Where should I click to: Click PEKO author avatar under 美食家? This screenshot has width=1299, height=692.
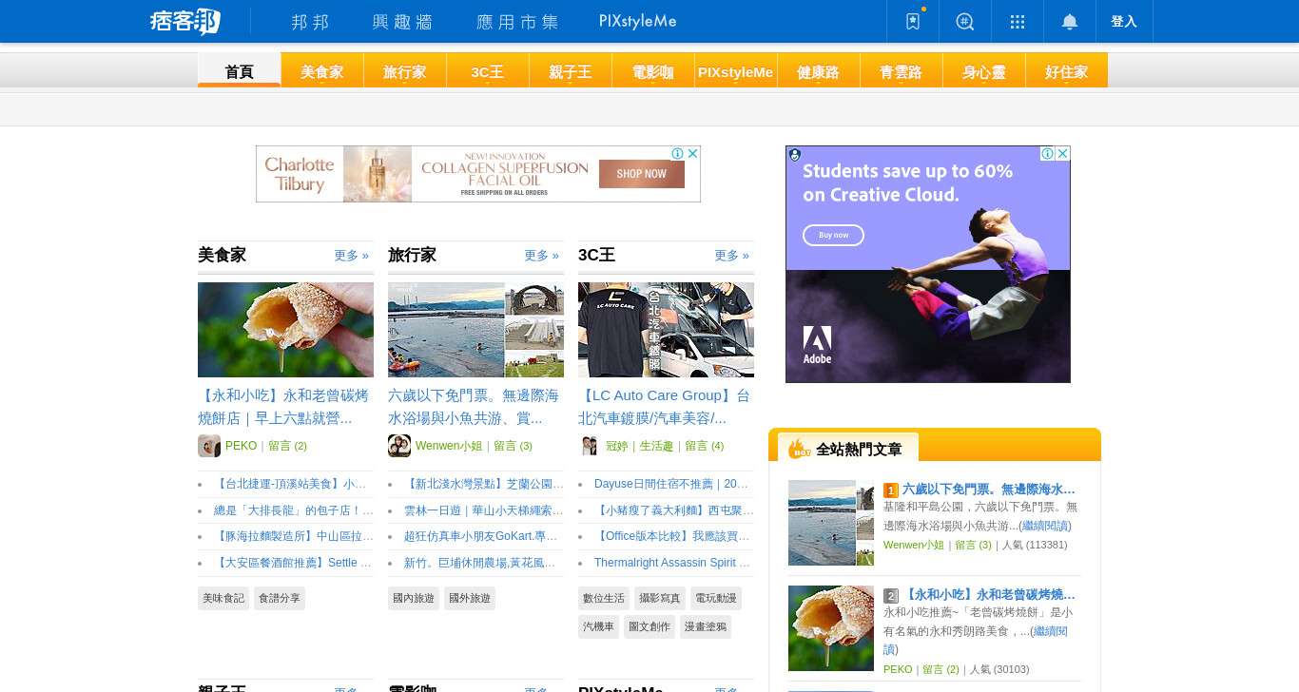click(x=209, y=446)
